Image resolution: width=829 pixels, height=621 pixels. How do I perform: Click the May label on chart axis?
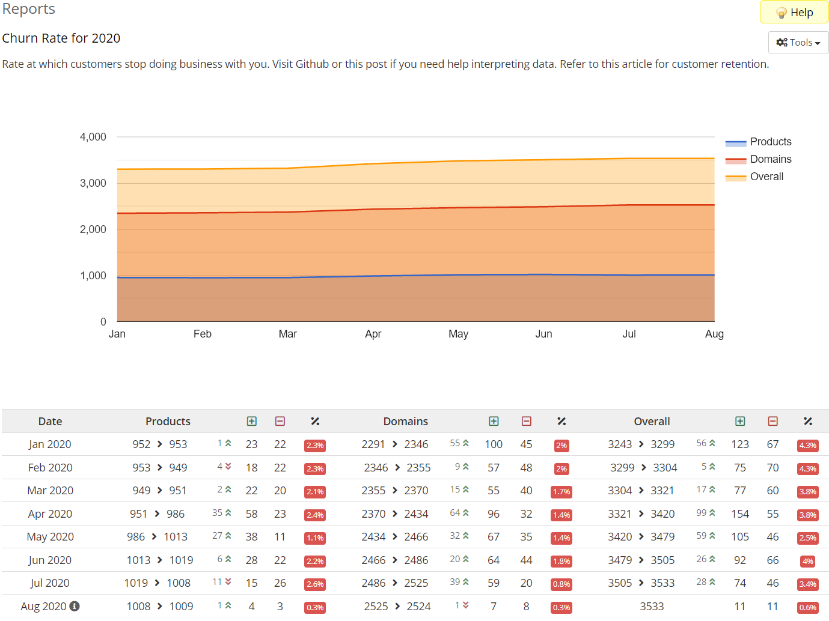(x=459, y=334)
